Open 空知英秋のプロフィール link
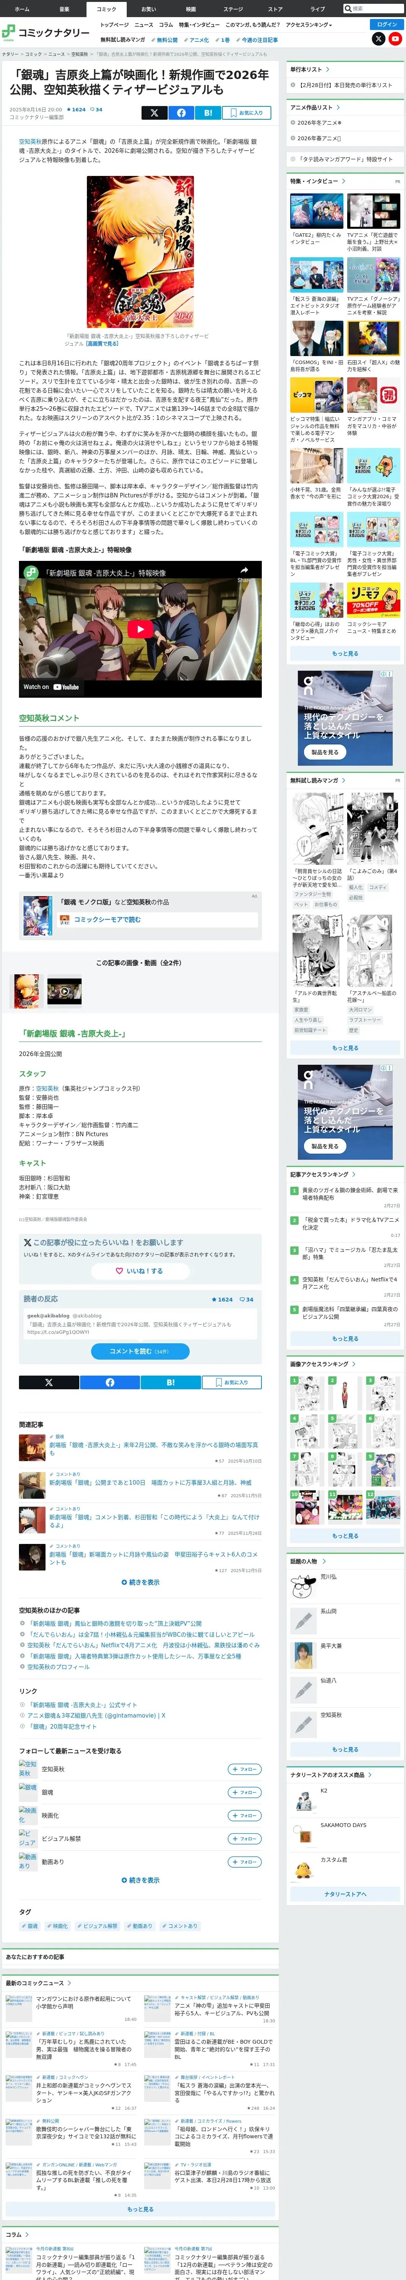 58,1666
